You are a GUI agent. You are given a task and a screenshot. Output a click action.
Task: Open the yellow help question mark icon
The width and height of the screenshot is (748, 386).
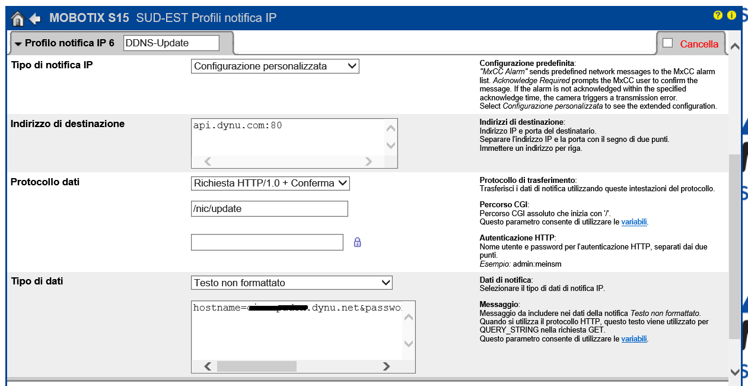pyautogui.click(x=718, y=15)
